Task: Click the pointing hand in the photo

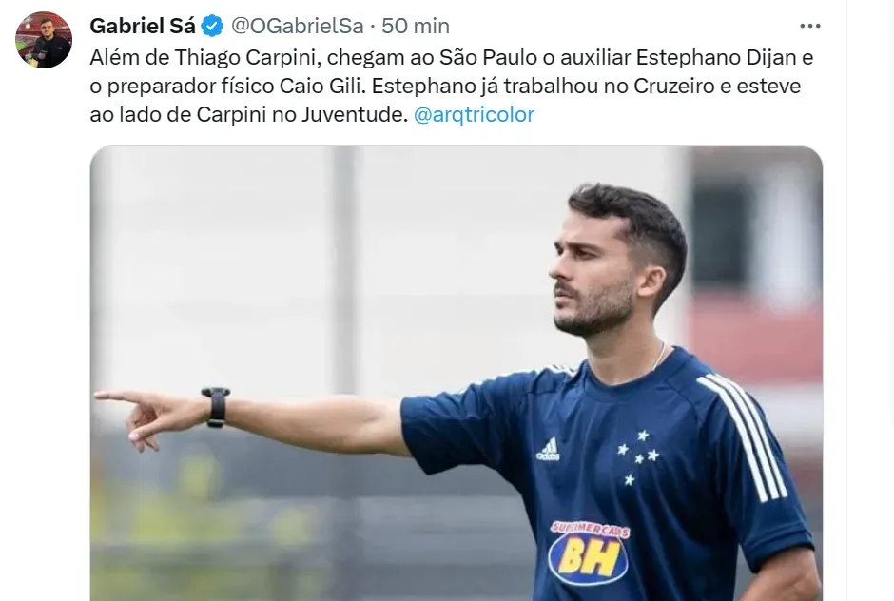Action: tap(150, 417)
